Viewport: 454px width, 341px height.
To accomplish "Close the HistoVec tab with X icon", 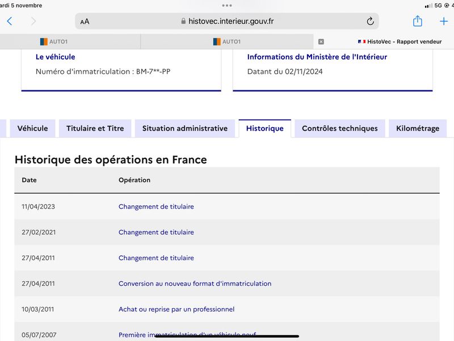I will (x=321, y=41).
